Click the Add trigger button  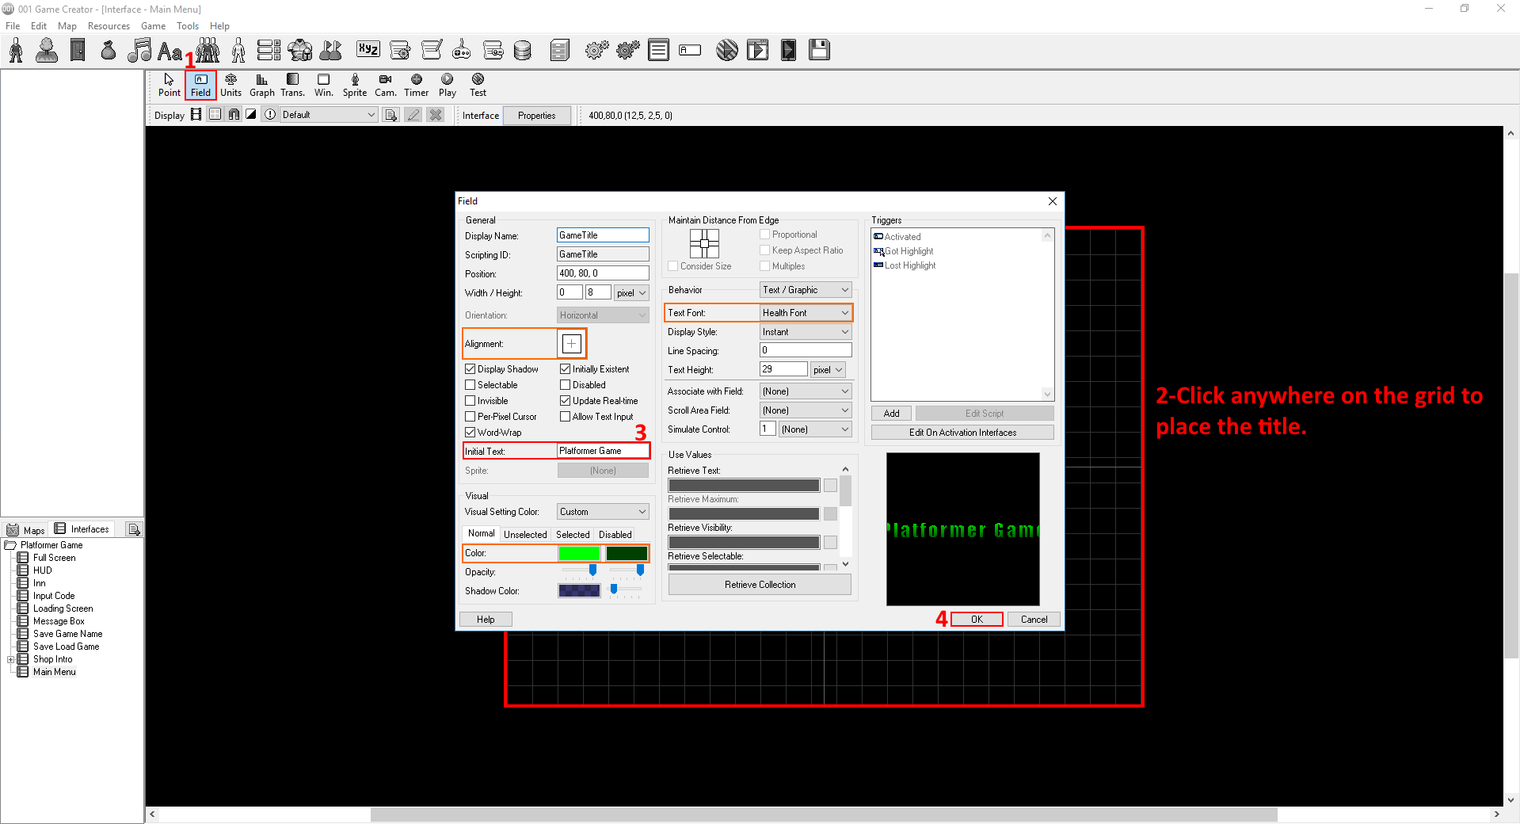point(891,414)
